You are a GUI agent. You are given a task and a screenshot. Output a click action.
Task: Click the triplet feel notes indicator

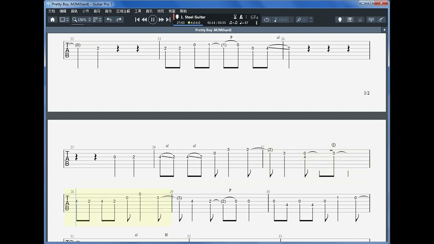tap(233, 23)
